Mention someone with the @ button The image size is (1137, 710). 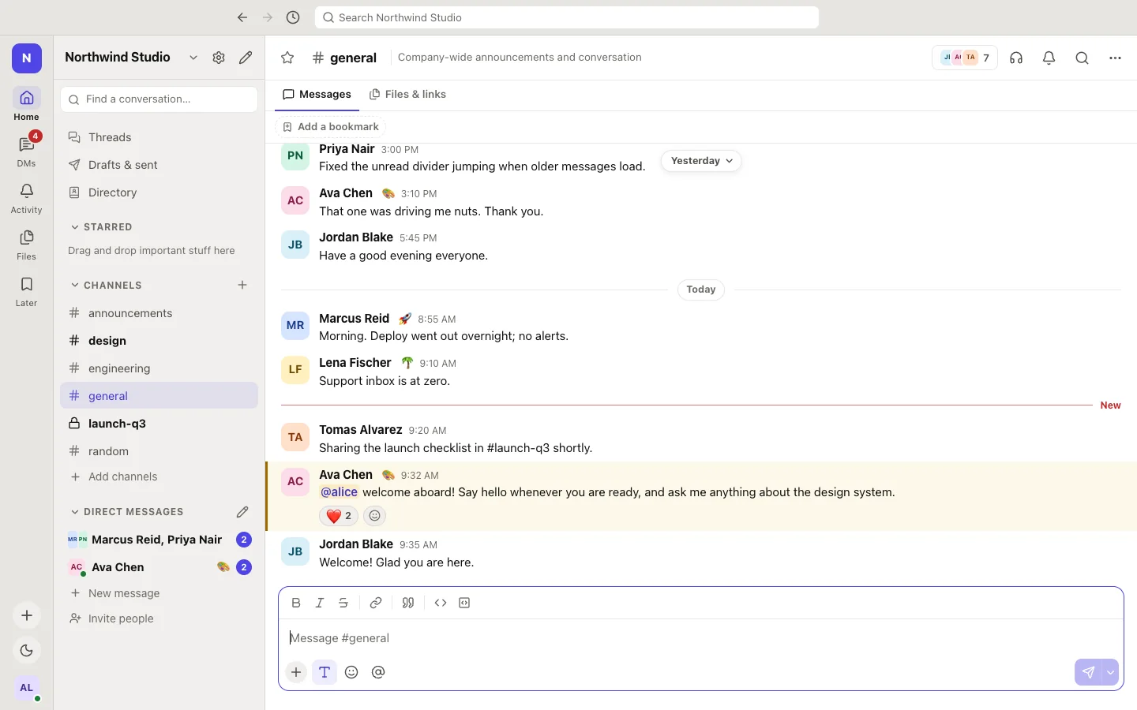(378, 672)
